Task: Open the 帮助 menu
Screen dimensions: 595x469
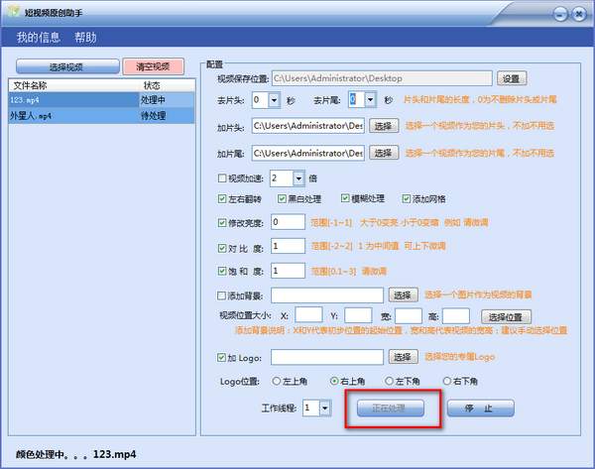Action: [x=86, y=38]
